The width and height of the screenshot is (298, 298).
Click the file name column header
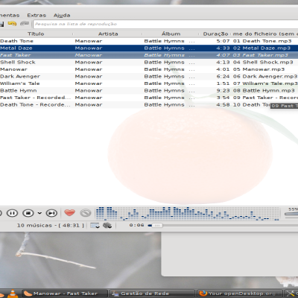(x=265, y=34)
